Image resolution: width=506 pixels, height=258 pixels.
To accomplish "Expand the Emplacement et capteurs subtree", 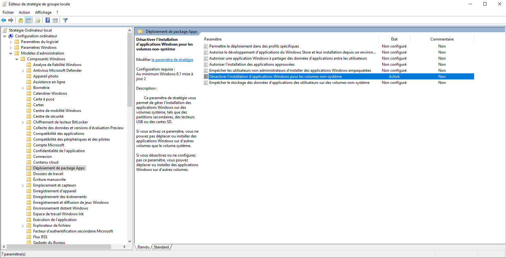I will (23, 186).
